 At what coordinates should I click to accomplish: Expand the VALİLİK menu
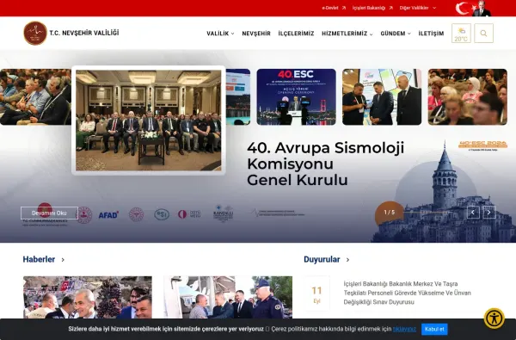[x=220, y=34]
